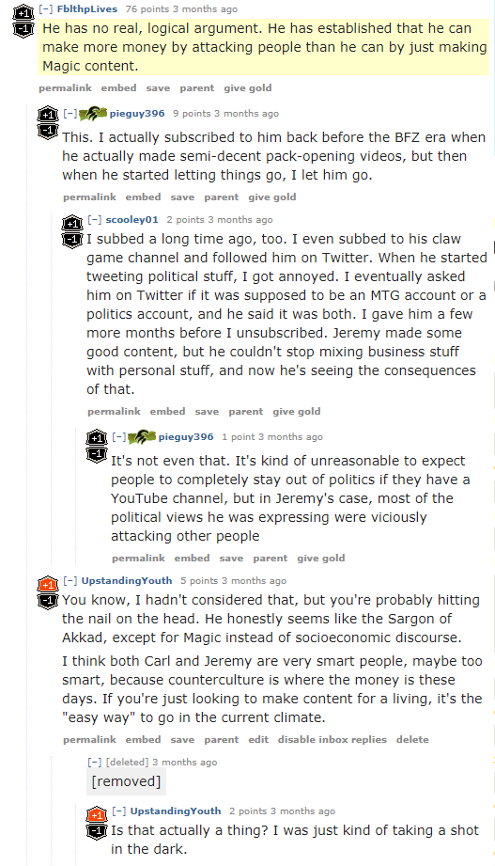Viewport: 495px width, 866px height.
Task: Open permalink for pieguy396's first reply
Action: [89, 197]
